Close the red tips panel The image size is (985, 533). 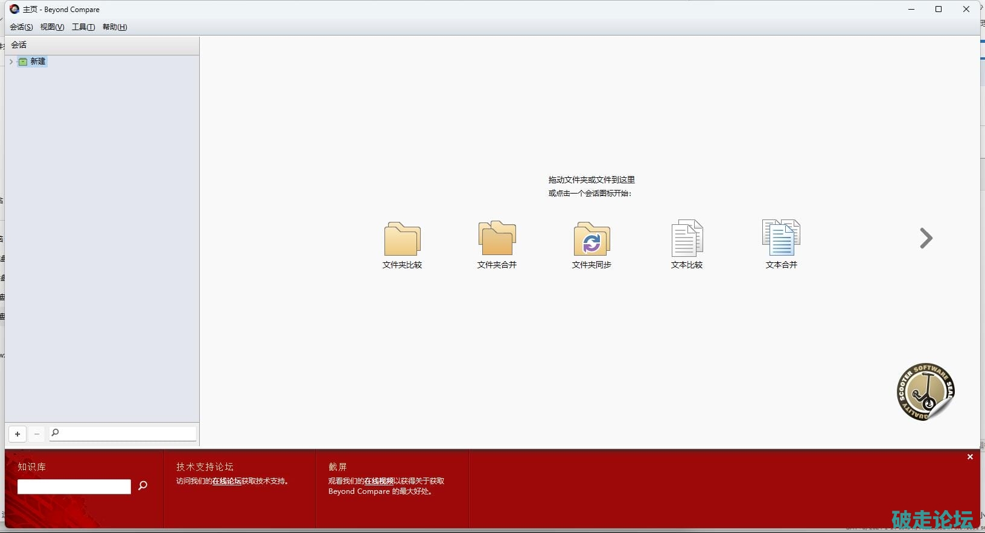coord(970,457)
